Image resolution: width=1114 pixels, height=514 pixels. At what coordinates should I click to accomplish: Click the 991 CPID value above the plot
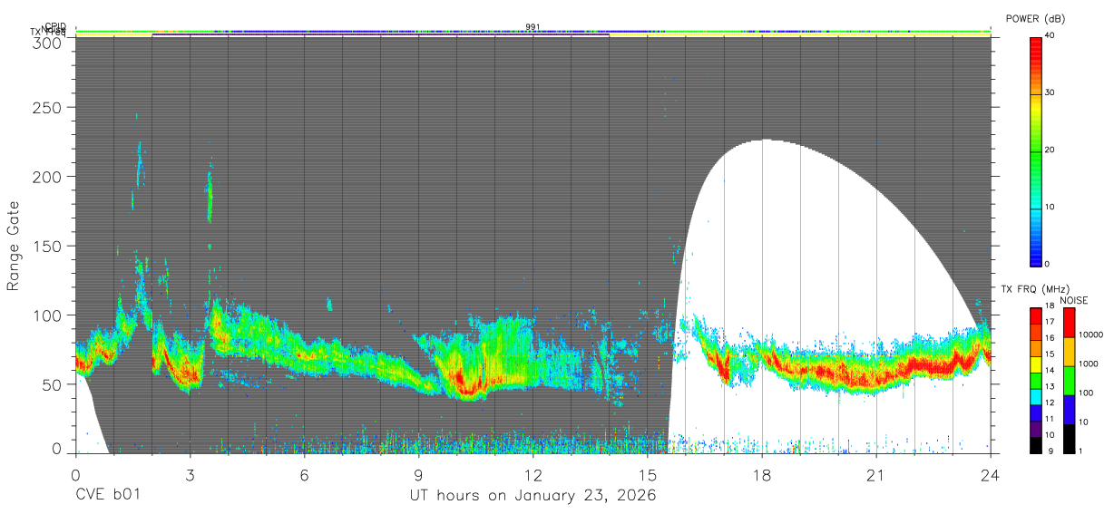[533, 26]
